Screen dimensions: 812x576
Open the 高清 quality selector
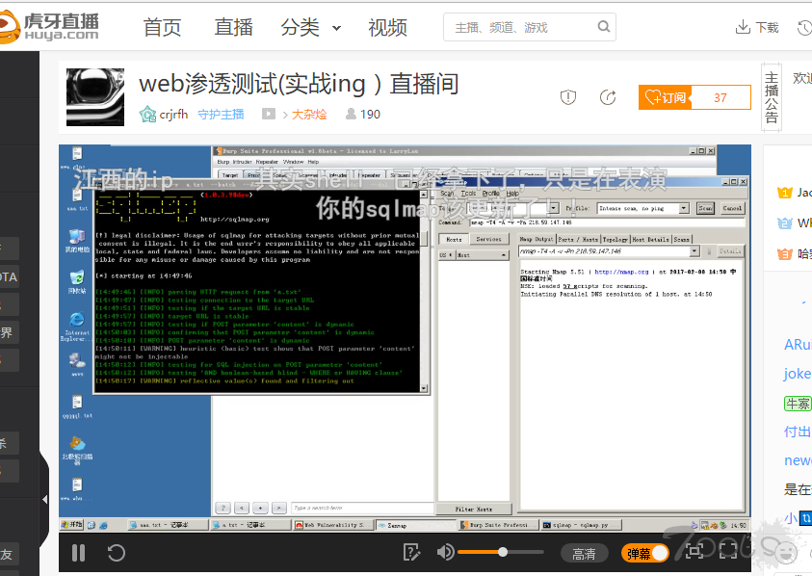[x=584, y=553]
